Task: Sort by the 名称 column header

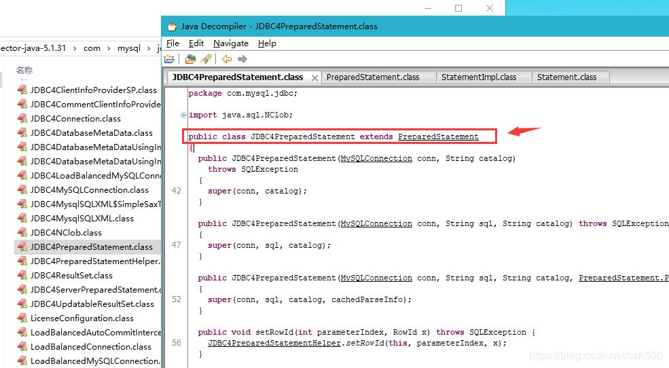Action: tap(24, 71)
